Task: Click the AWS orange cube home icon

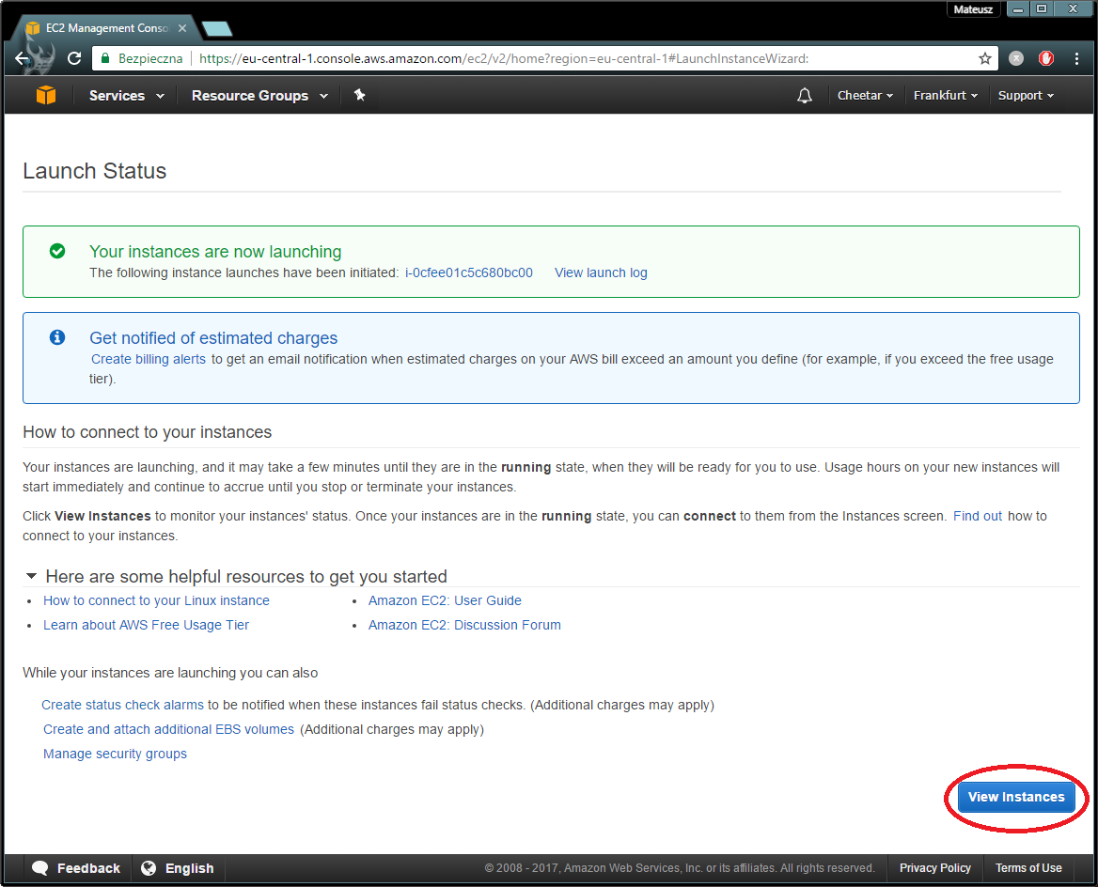Action: [46, 96]
